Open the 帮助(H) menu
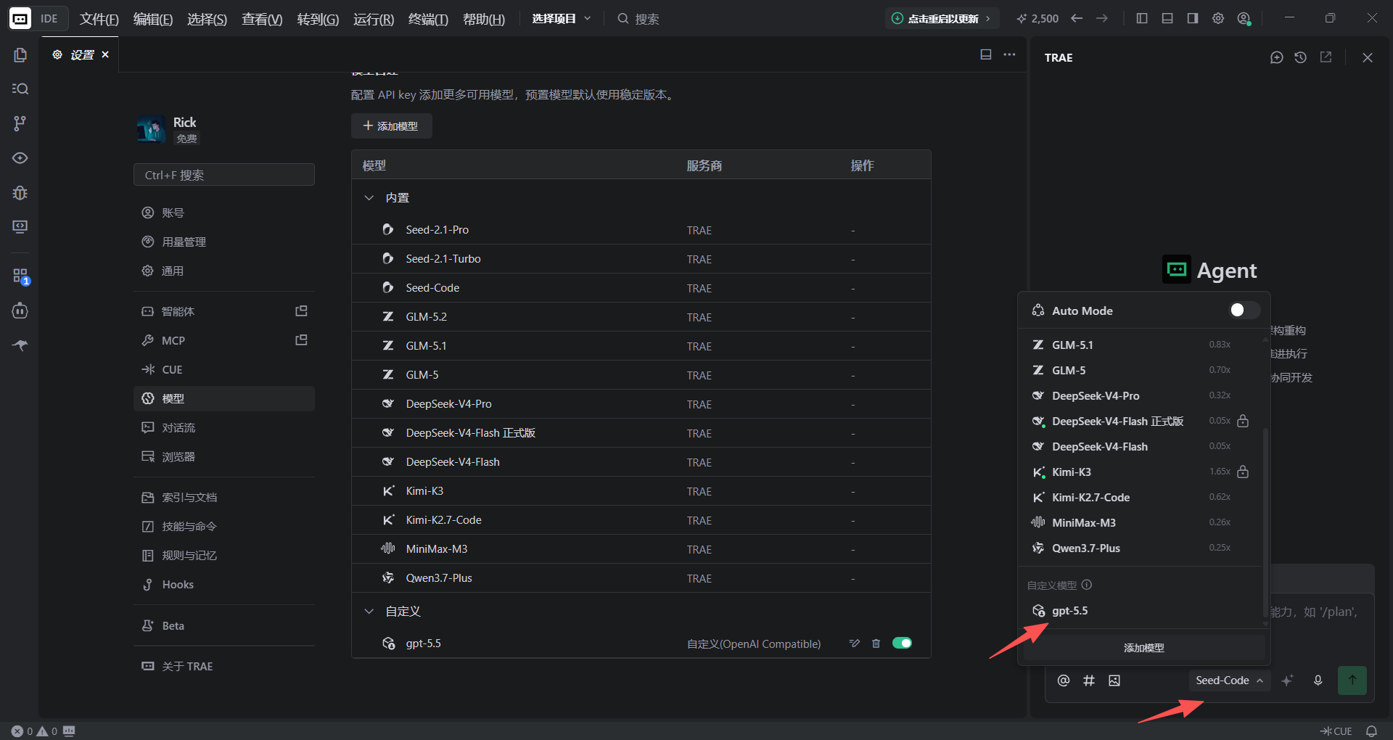 point(484,19)
